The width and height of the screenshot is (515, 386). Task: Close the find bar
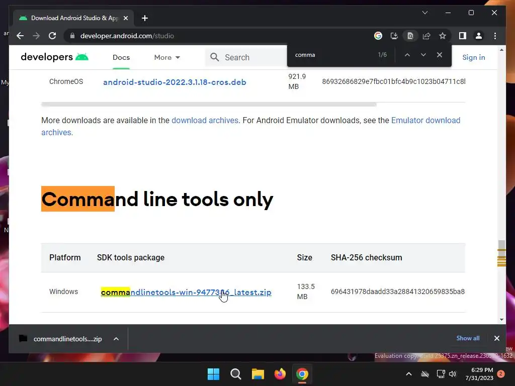tap(440, 55)
